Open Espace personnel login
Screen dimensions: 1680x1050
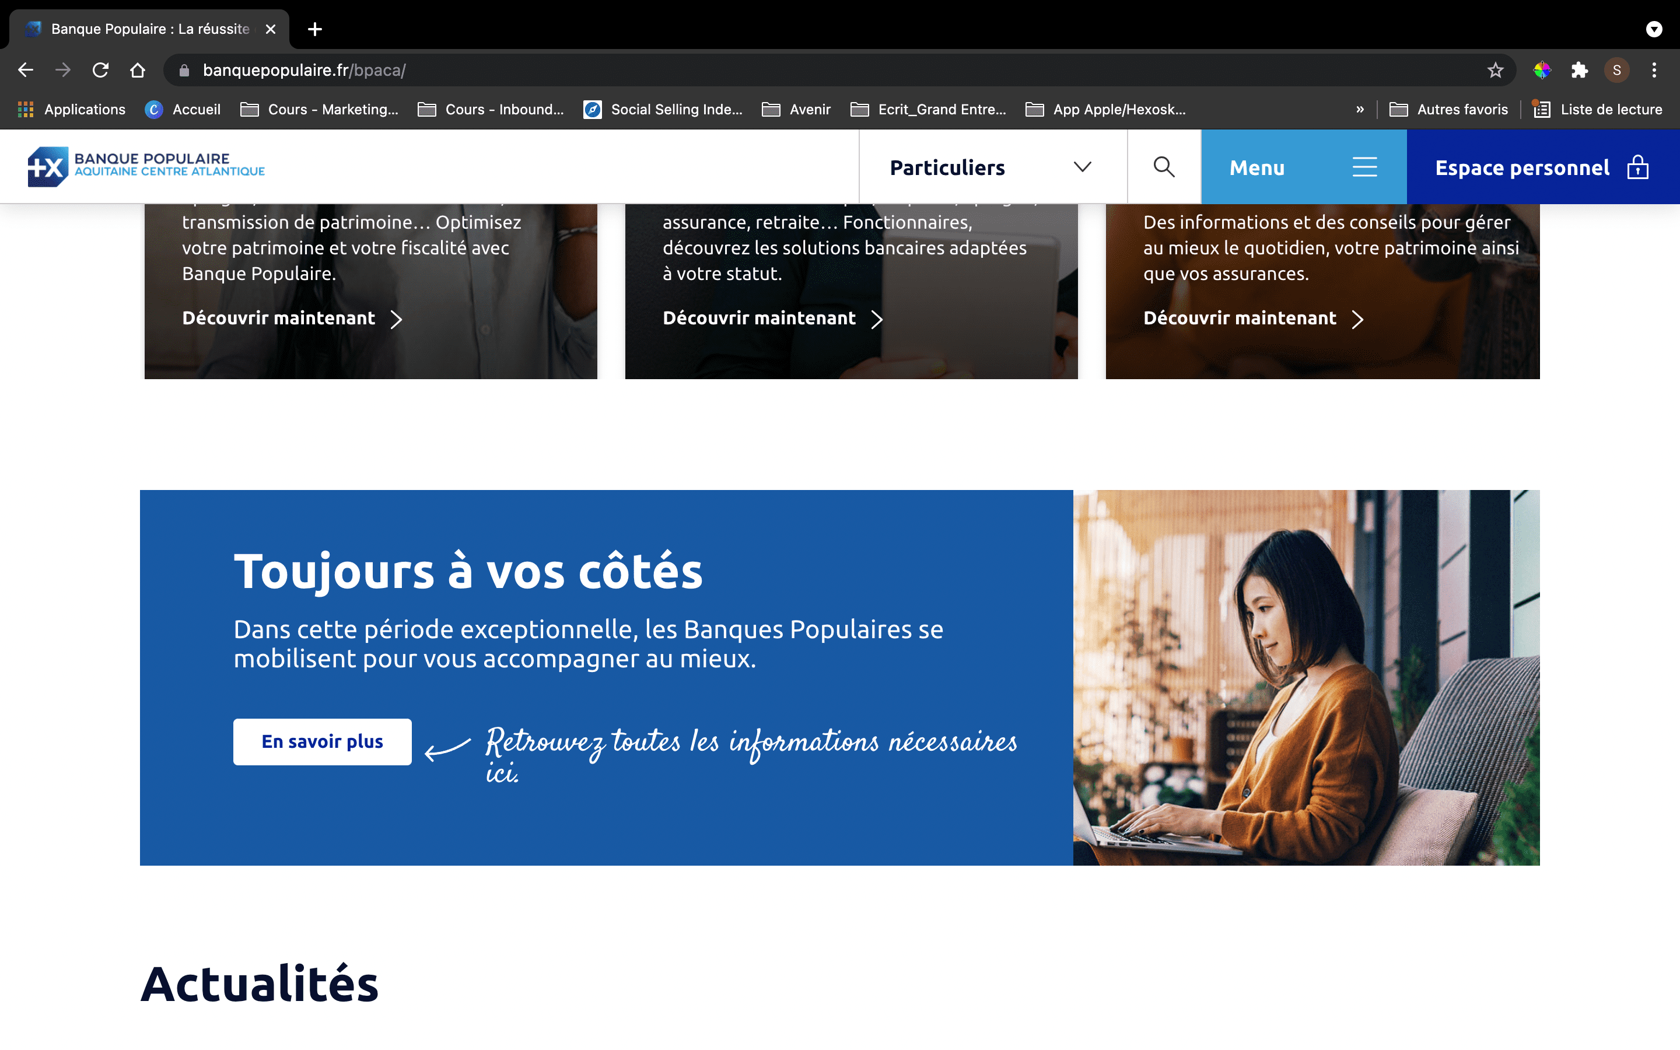pos(1542,167)
